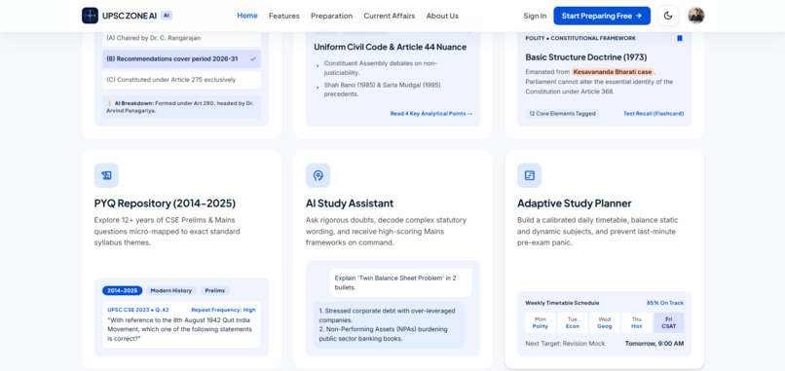Screen dimensions: 785x371
Task: Click the PYQ Repository feature icon
Action: (106, 175)
